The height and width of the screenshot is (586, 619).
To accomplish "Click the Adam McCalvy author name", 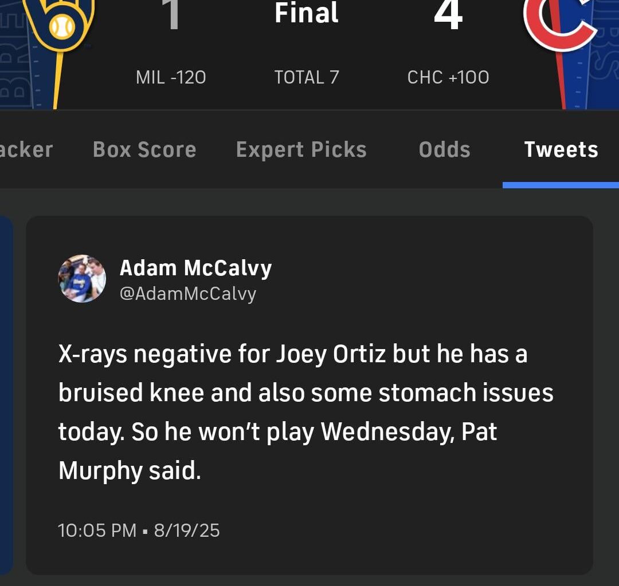I will coord(195,268).
